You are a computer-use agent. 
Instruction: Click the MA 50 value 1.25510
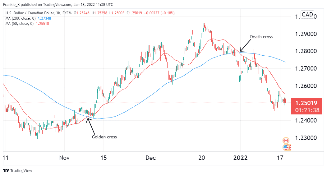(x=43, y=24)
